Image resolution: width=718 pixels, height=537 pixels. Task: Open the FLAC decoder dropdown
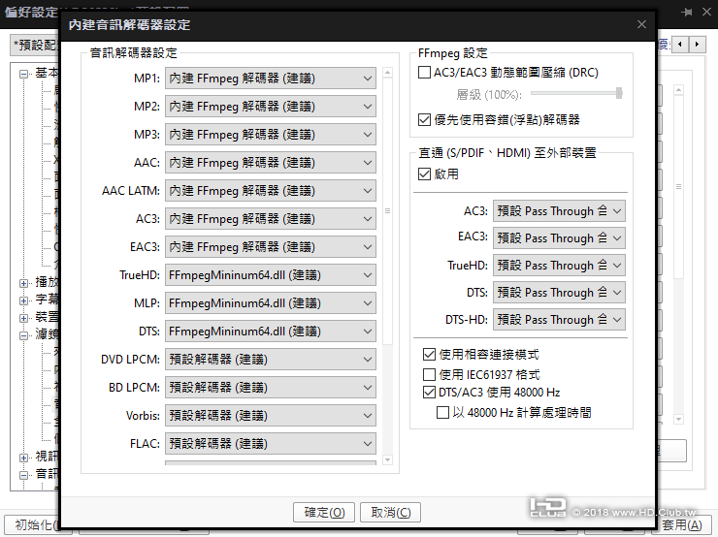coord(270,444)
